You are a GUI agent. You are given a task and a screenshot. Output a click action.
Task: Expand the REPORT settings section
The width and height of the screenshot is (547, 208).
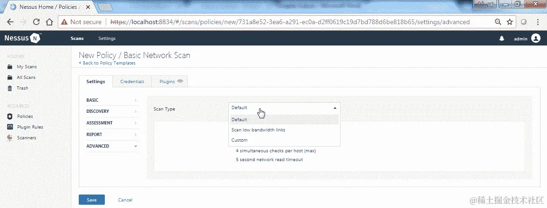(112, 134)
